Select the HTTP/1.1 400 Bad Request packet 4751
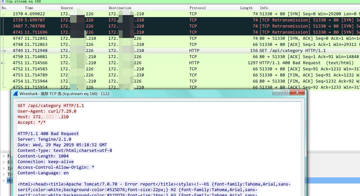The width and height of the screenshot is (360, 196). (180, 63)
